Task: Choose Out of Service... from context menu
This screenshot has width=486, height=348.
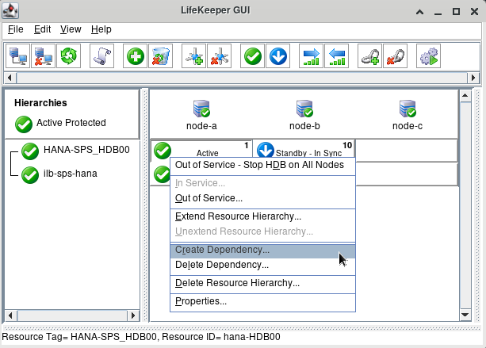Action: point(262,198)
